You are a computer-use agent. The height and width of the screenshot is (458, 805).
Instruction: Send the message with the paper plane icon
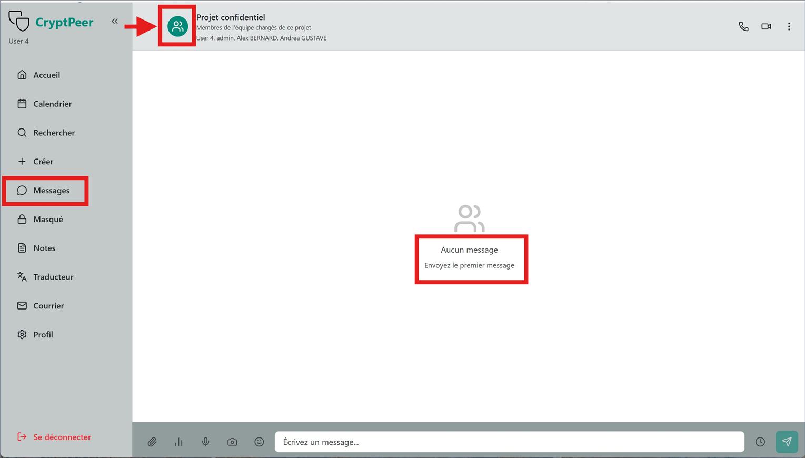[787, 442]
